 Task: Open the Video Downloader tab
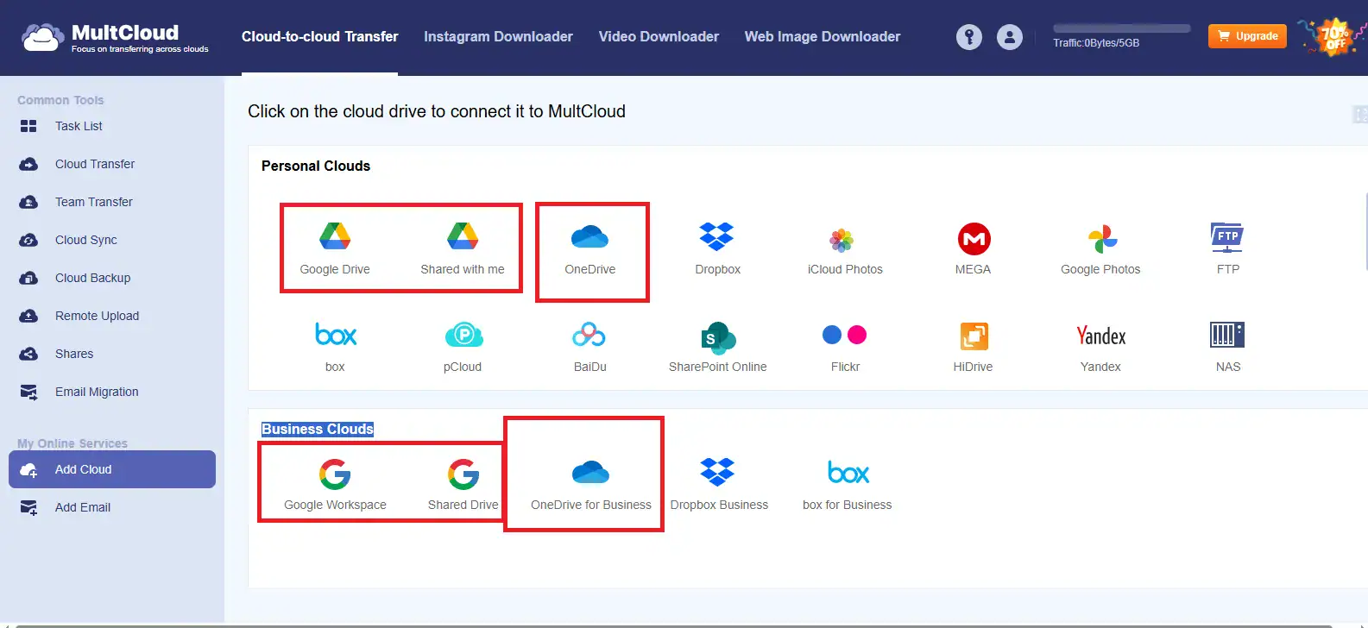659,36
